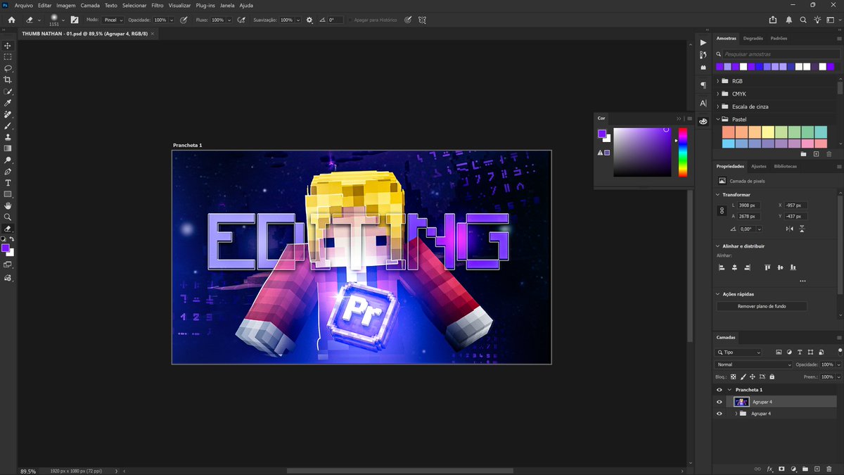Screen dimensions: 844x475
Task: Add layer style fx button
Action: [x=769, y=468]
